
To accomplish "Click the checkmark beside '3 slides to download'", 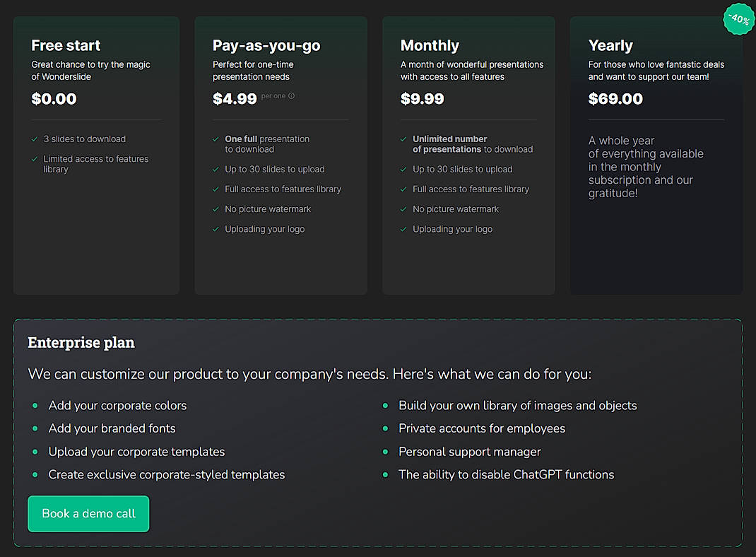I will (x=35, y=139).
